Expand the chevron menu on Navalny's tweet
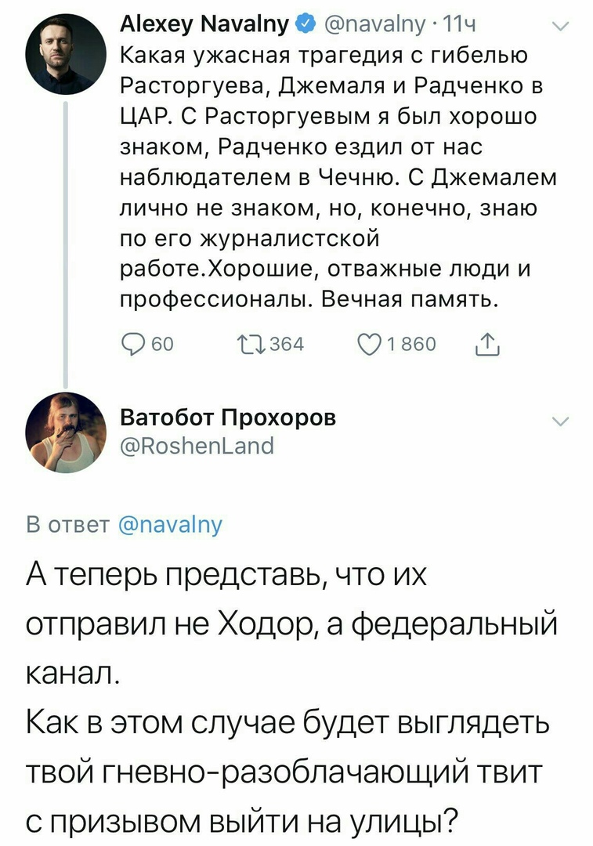 pyautogui.click(x=559, y=27)
